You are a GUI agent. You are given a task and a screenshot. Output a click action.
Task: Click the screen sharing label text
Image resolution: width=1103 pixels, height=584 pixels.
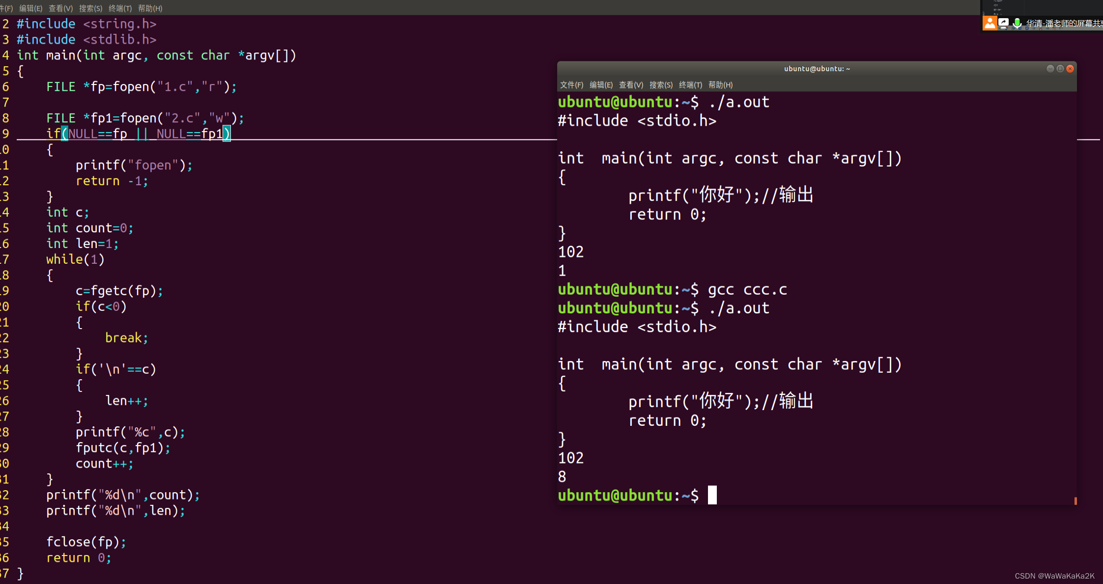[x=1061, y=23]
